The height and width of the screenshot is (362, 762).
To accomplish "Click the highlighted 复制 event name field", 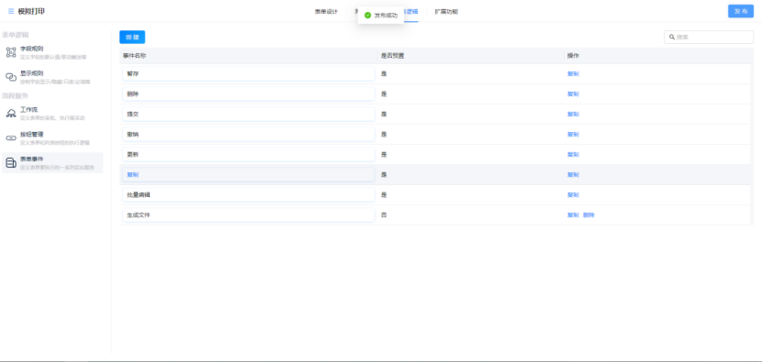I will tap(248, 175).
